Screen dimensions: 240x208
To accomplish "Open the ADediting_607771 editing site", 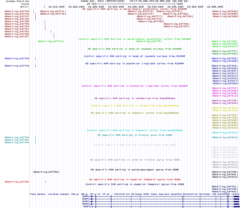I will coord(53,11).
